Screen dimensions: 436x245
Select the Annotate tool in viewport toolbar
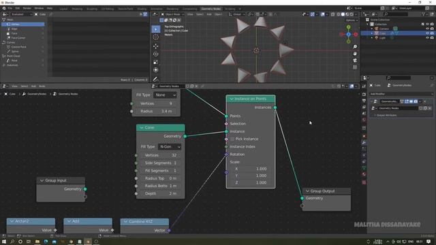tap(156, 79)
